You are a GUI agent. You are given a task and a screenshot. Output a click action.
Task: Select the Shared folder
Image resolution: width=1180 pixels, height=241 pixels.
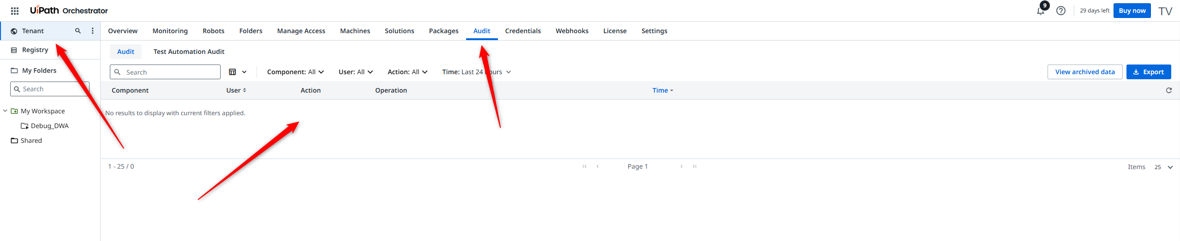31,141
